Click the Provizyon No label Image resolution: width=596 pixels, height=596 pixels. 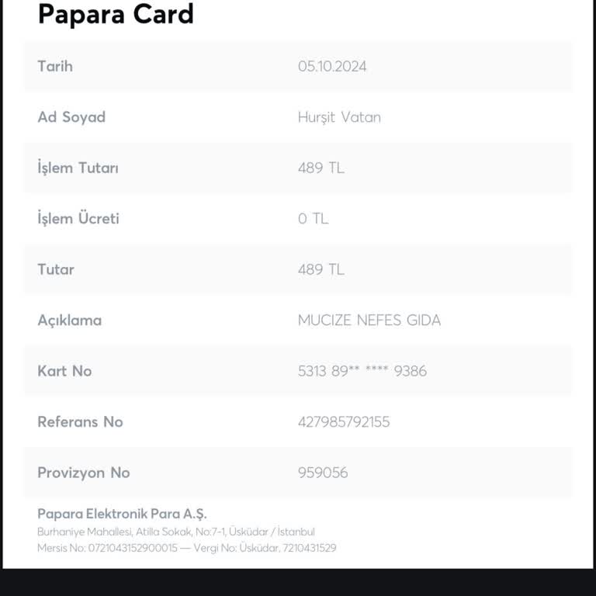pos(84,473)
